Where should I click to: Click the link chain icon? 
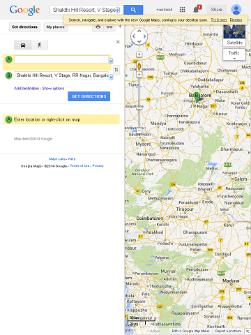pos(109,27)
